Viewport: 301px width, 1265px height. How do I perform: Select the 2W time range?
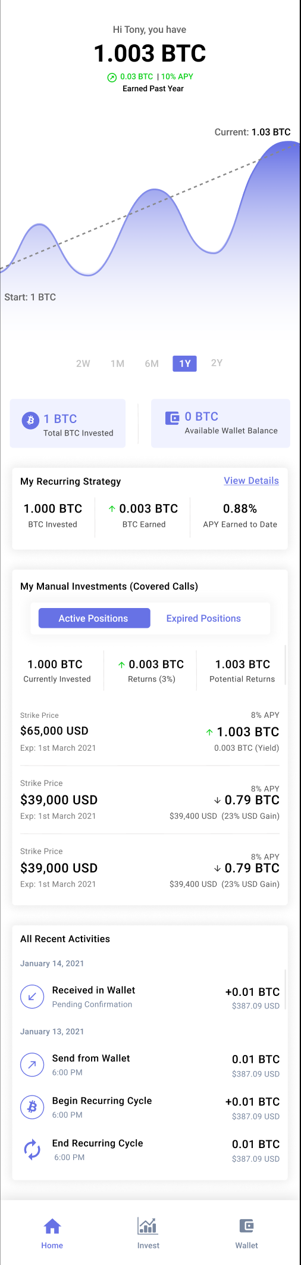click(x=83, y=363)
